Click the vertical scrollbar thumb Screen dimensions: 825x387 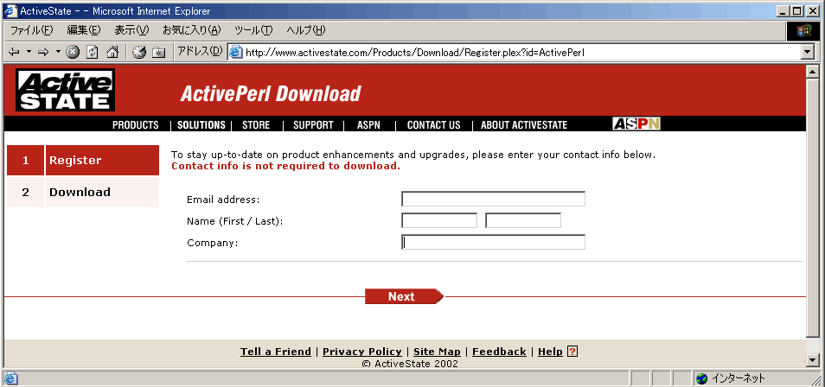813,207
